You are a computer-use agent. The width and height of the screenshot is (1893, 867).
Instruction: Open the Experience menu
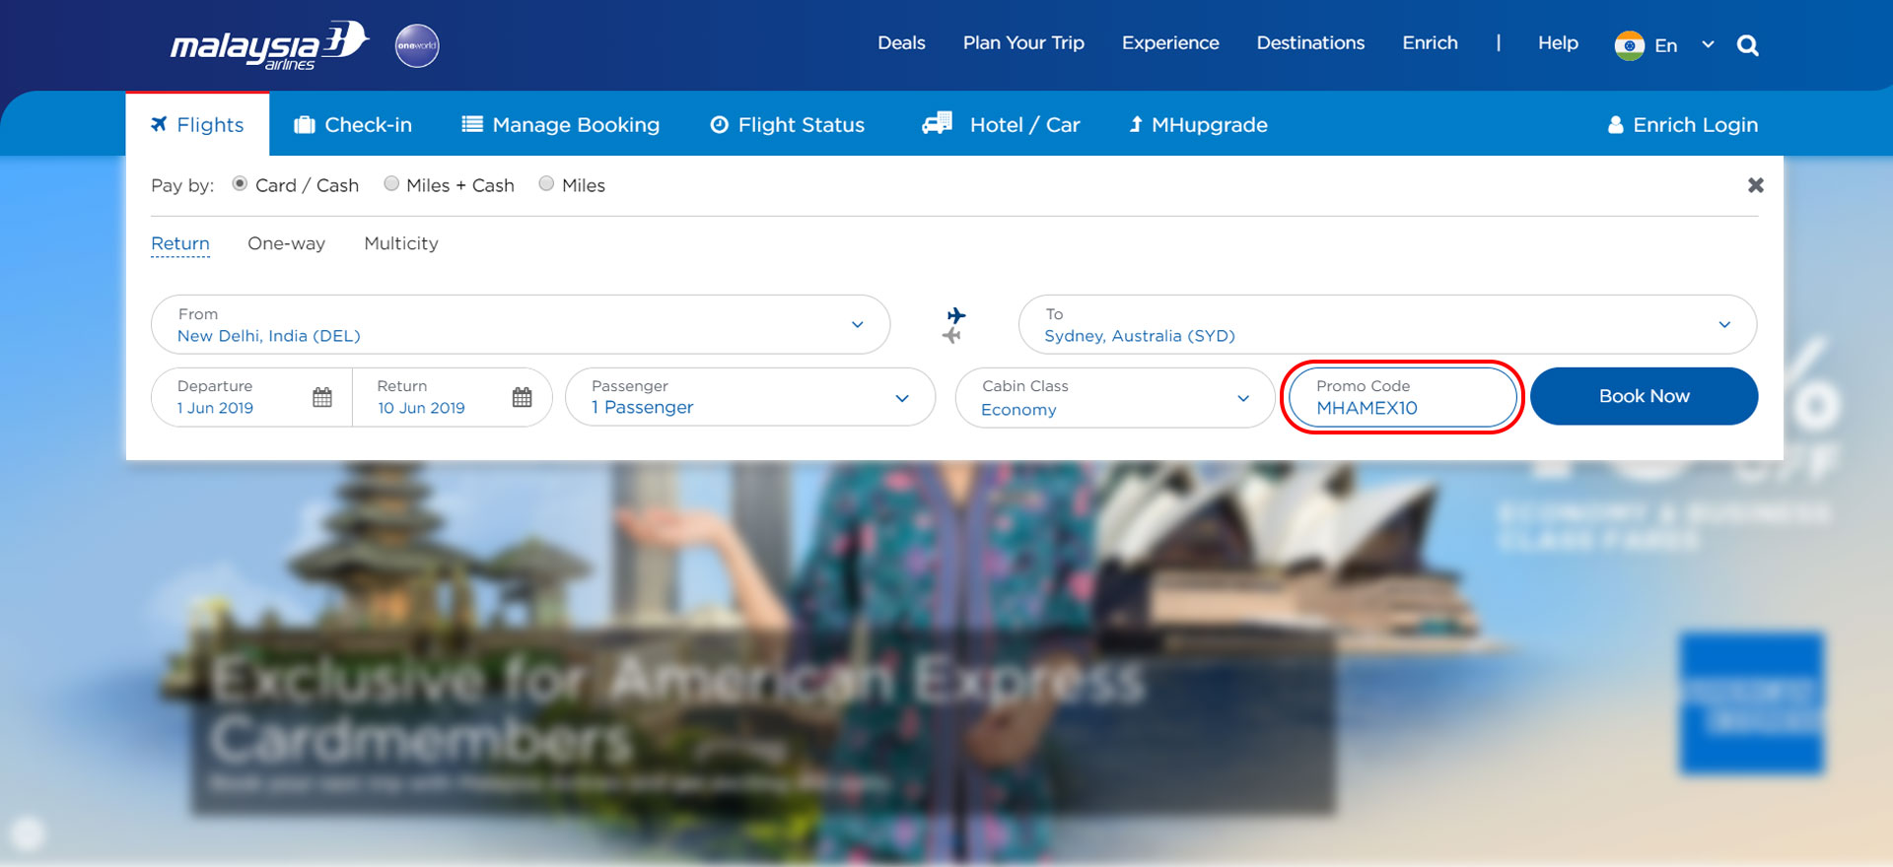coord(1170,43)
